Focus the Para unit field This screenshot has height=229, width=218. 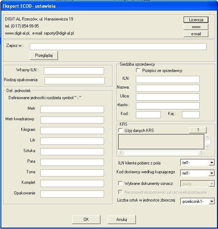pyautogui.click(x=72, y=162)
